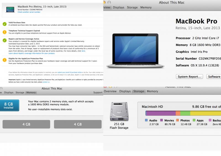Click '27.38 GB' Apps size value
Image resolution: width=221 pixels, height=156 pixels.
pos(202,124)
